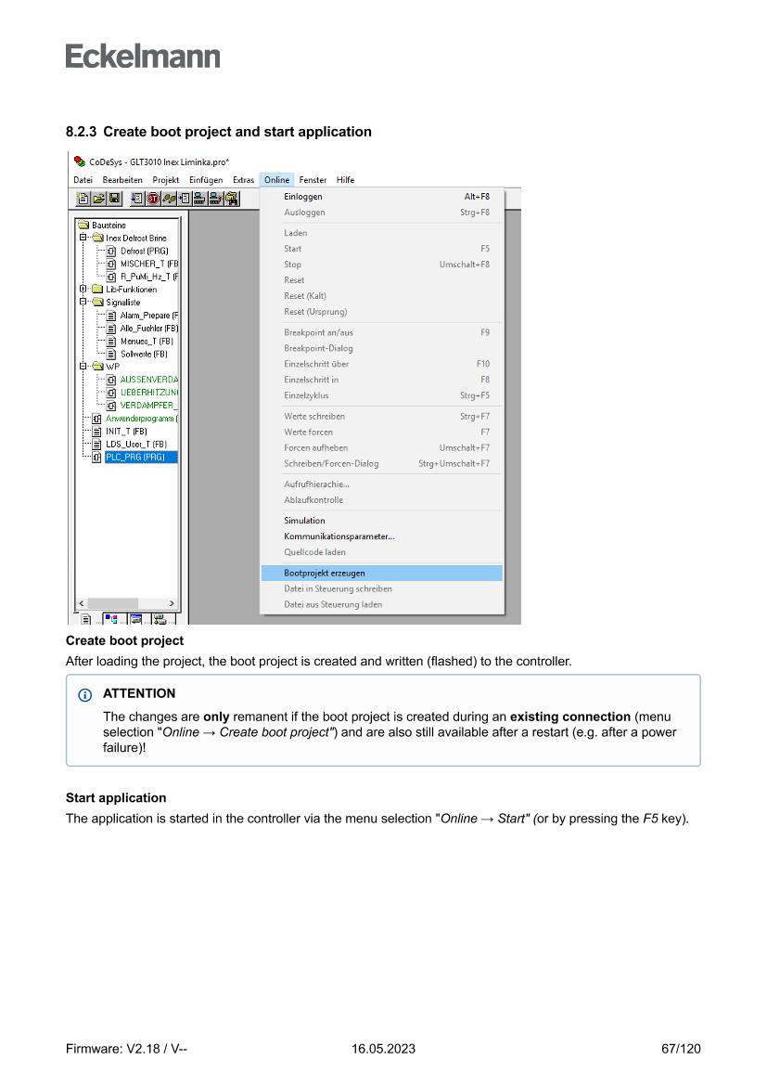767x1085 pixels.
Task: Open the Data types tab icon
Action: pos(110,618)
